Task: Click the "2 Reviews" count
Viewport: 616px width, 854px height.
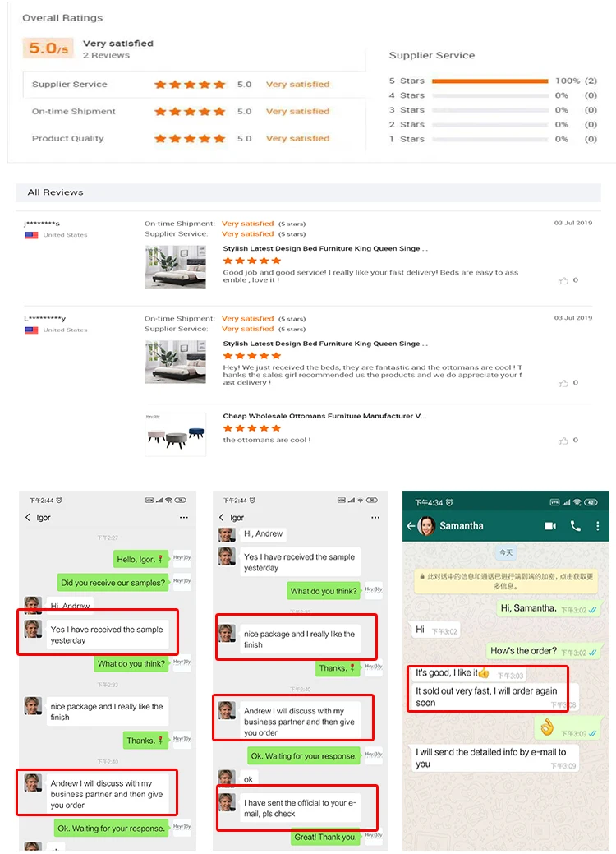Action: click(x=106, y=56)
